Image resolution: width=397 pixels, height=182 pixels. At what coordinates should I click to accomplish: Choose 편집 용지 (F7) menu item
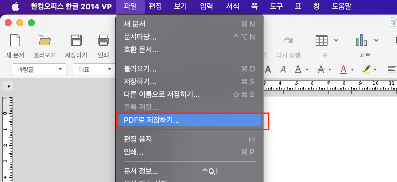189,139
